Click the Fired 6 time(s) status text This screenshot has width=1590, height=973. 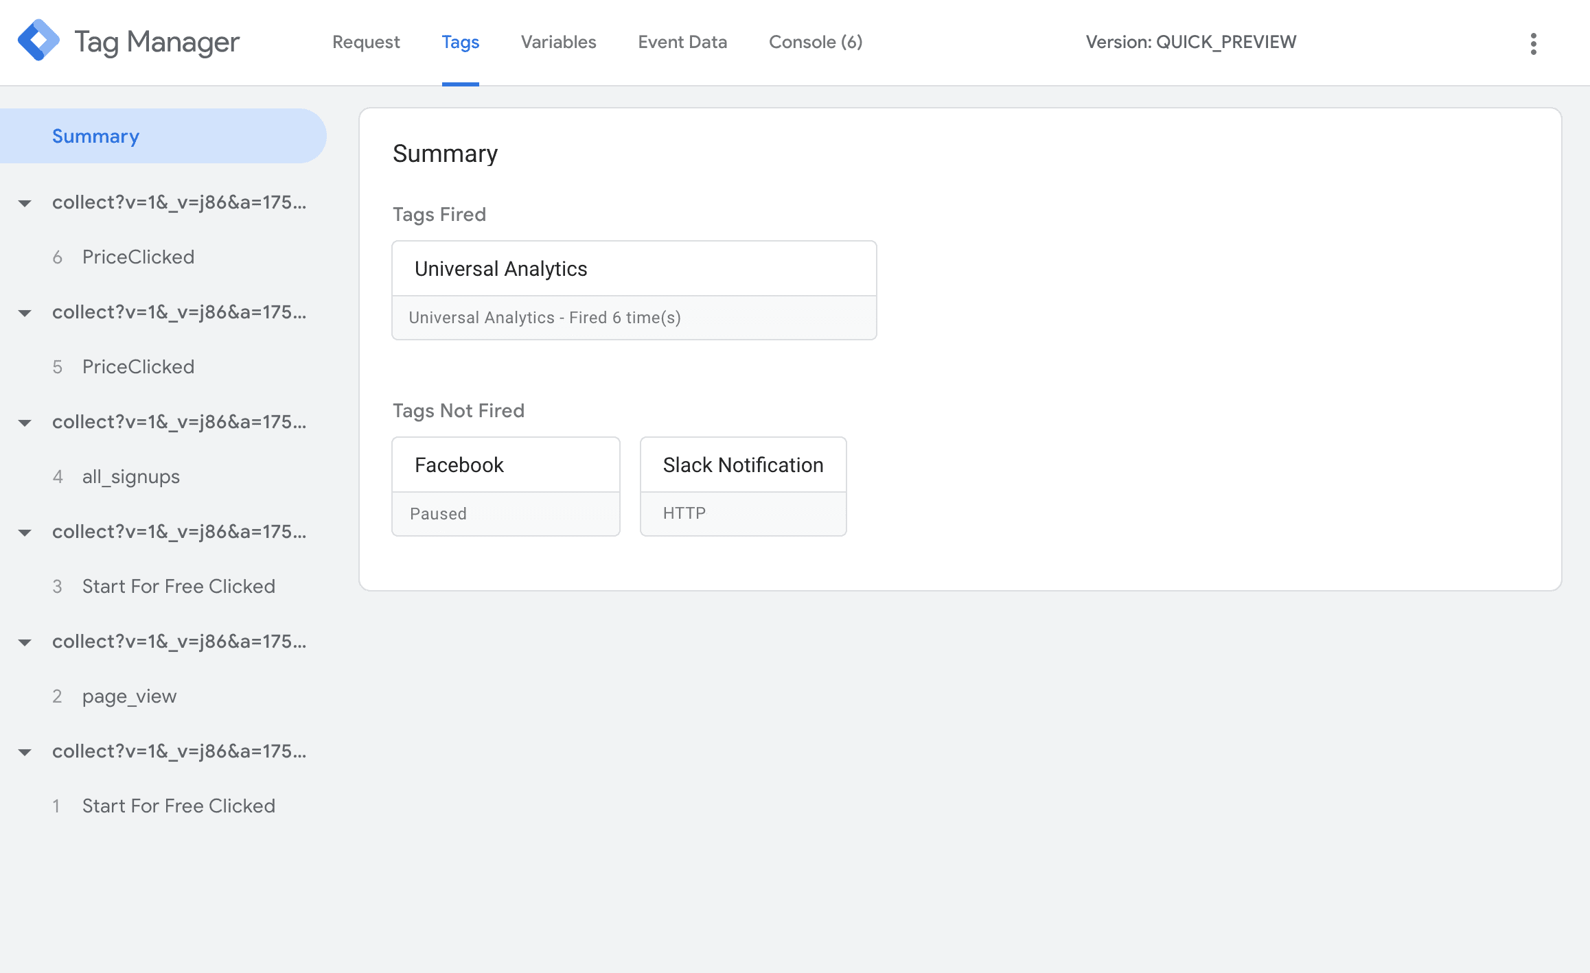coord(544,318)
